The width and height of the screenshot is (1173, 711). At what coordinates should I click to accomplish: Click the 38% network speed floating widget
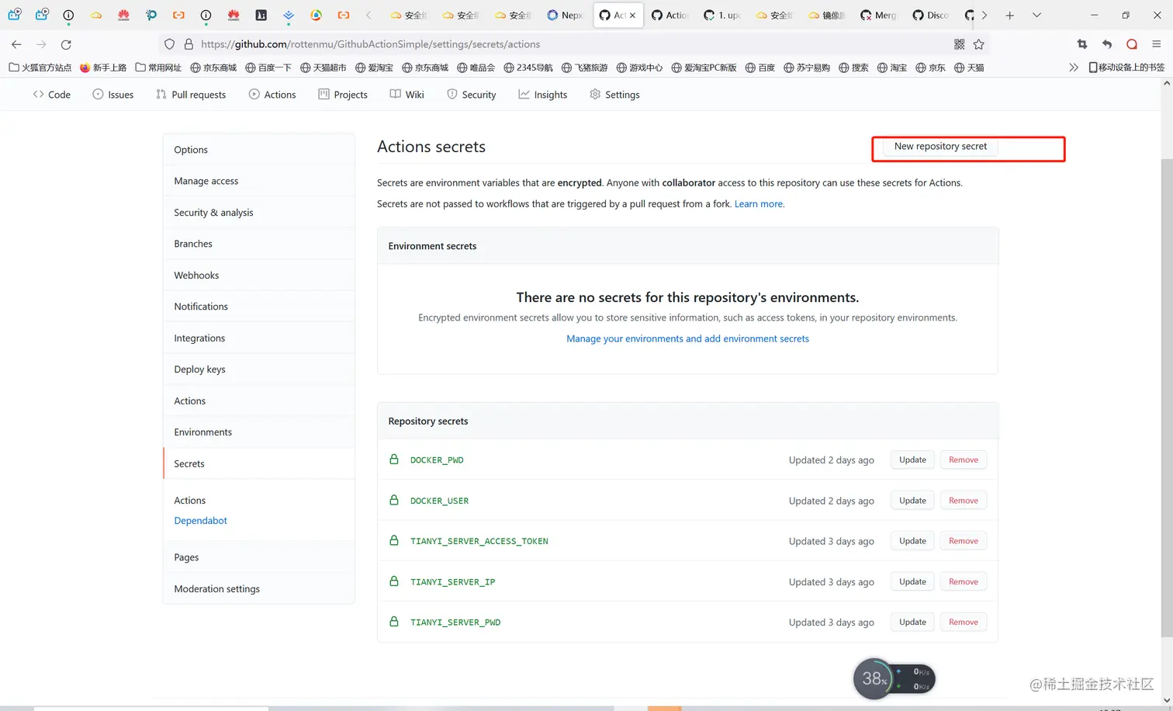(x=894, y=679)
